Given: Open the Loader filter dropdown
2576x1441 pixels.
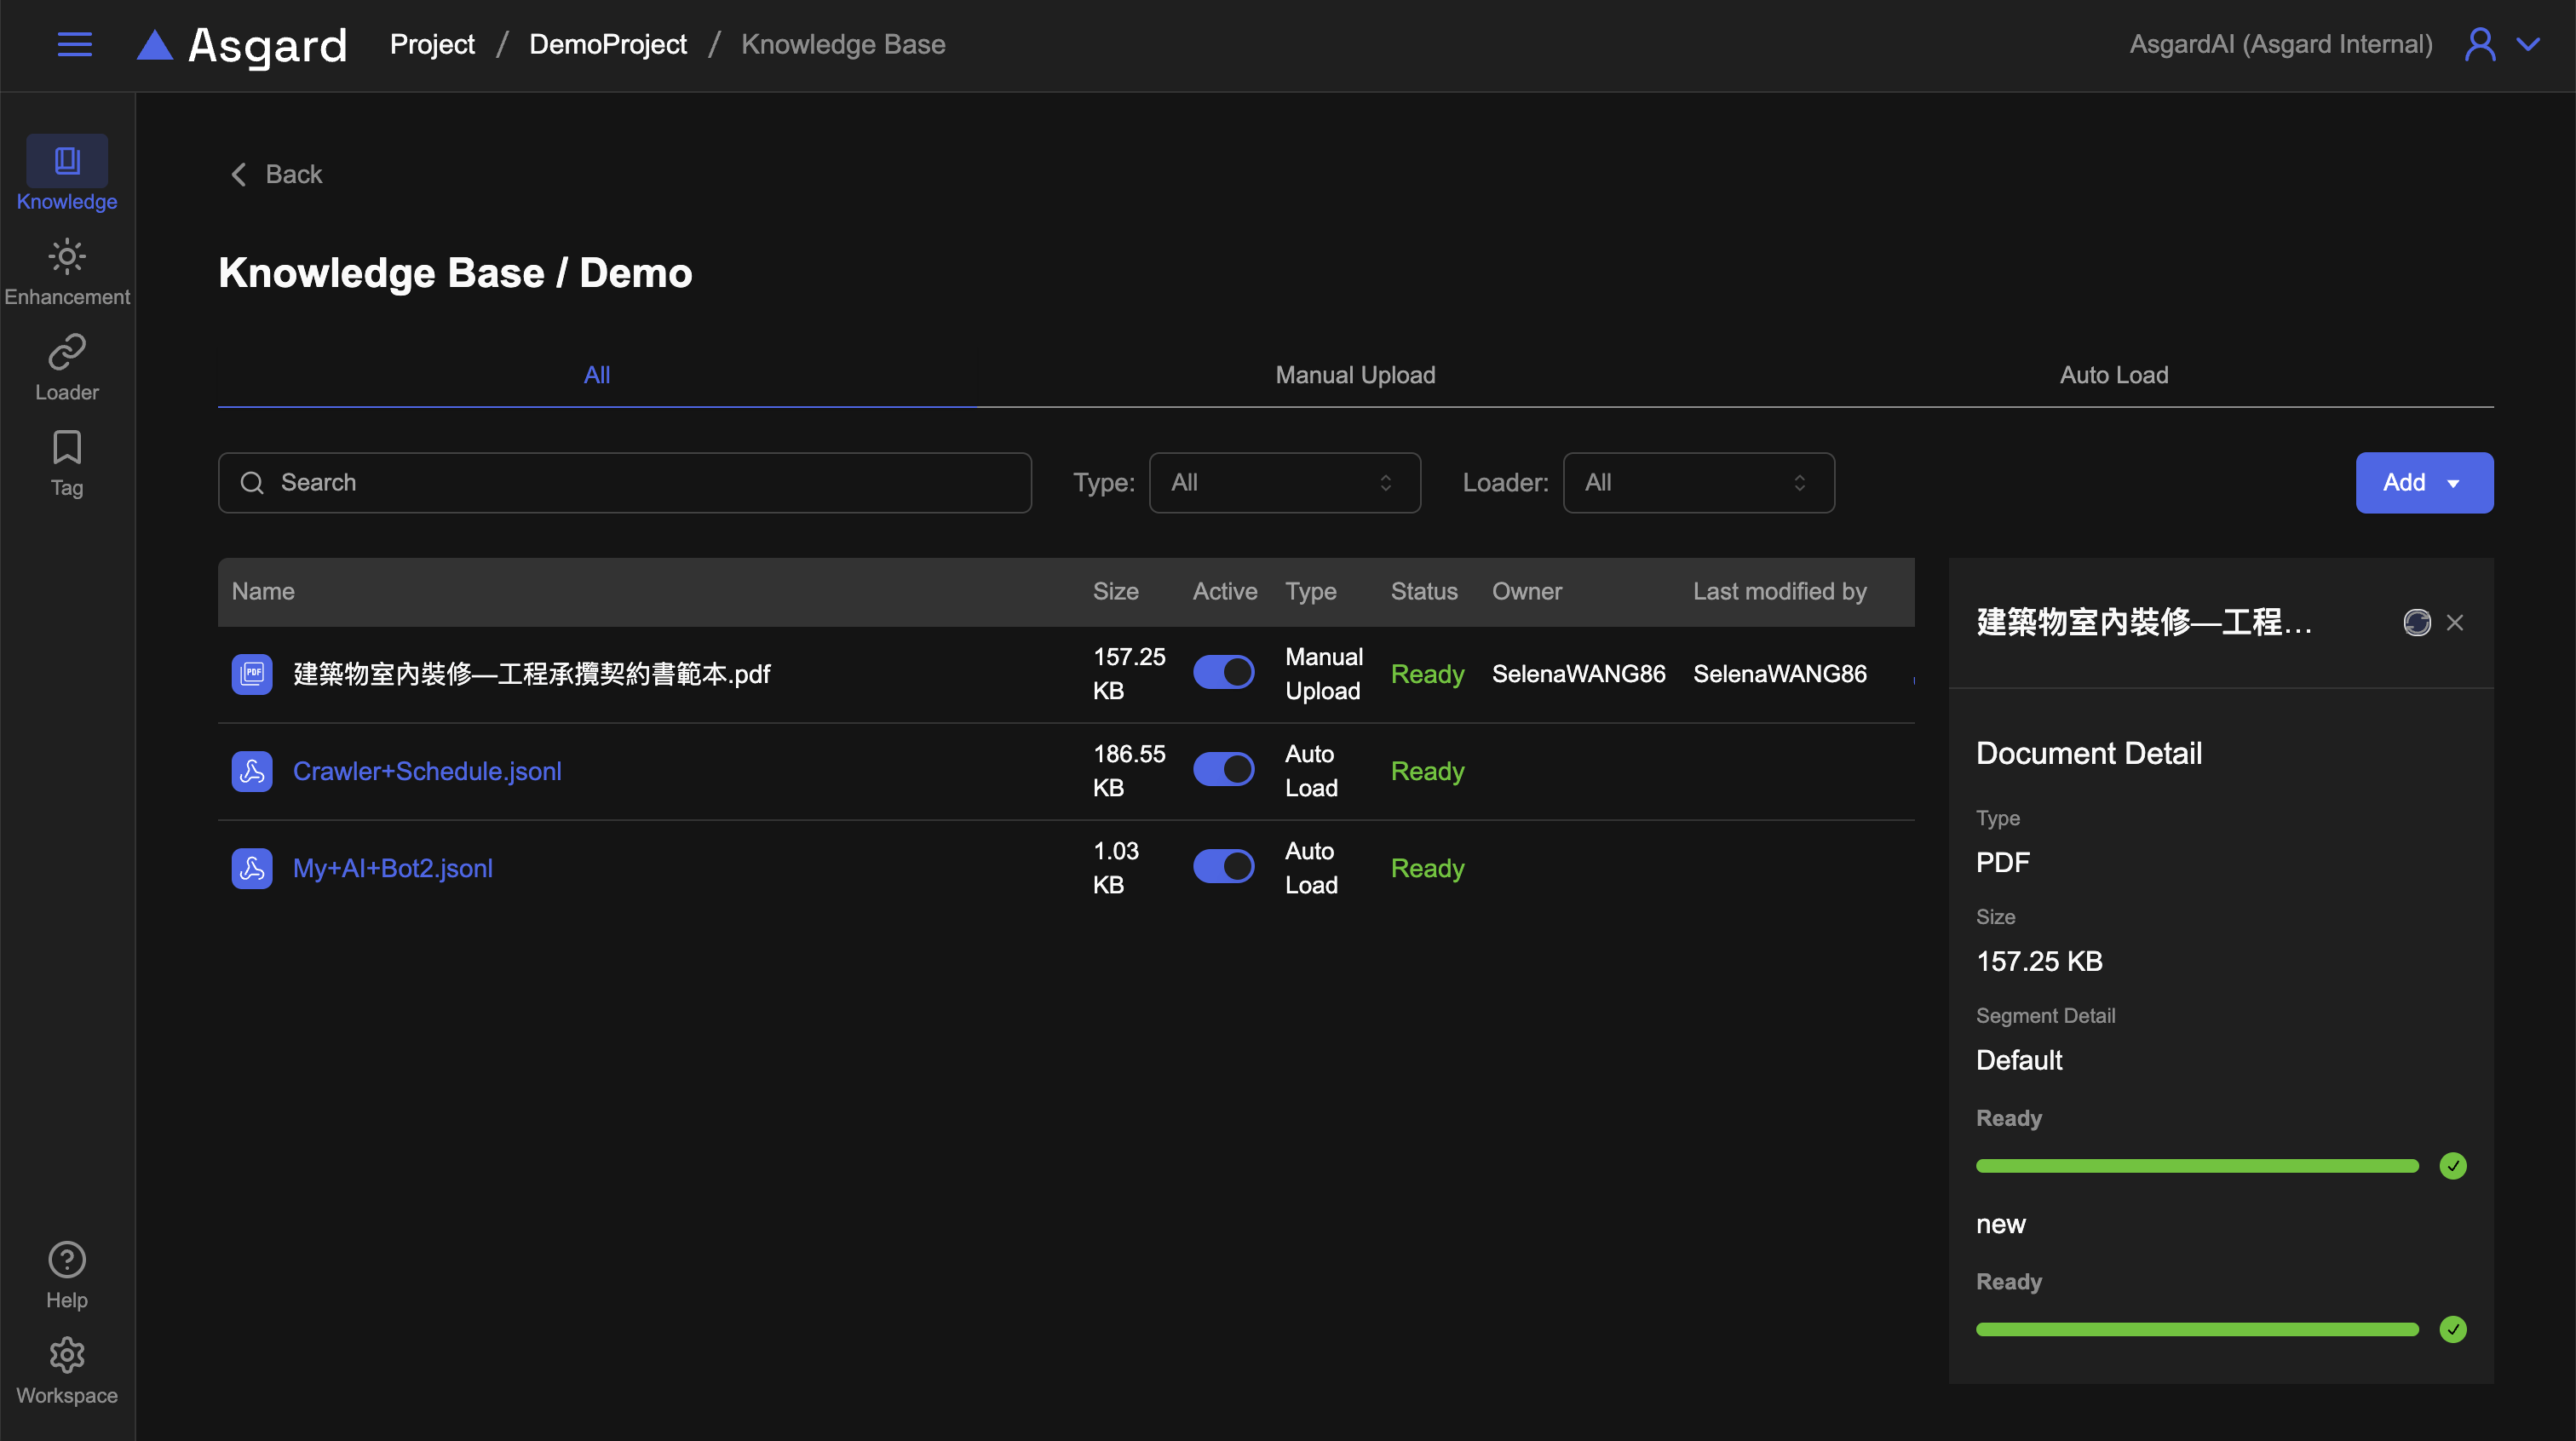Looking at the screenshot, I should [x=1698, y=483].
